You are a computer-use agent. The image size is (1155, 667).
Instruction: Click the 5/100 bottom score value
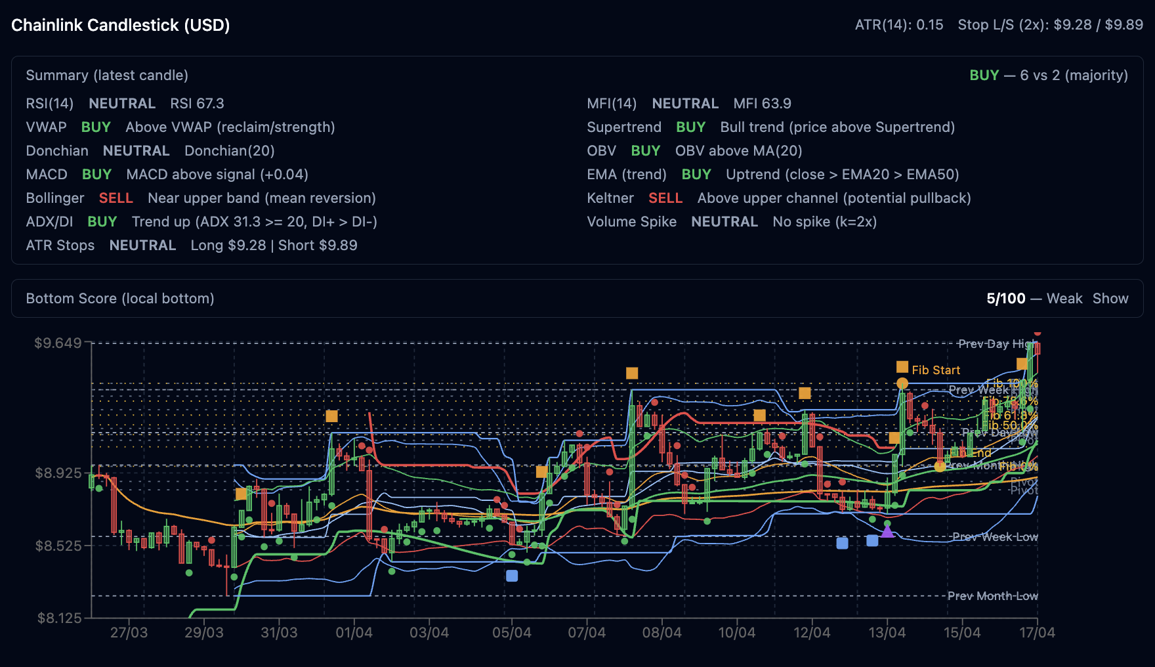pyautogui.click(x=1005, y=298)
